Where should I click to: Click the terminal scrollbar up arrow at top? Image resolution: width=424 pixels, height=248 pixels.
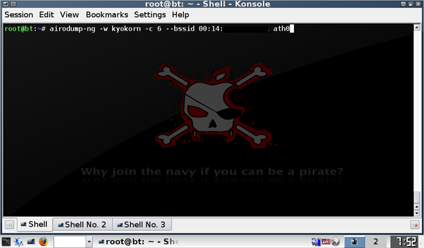[417, 27]
